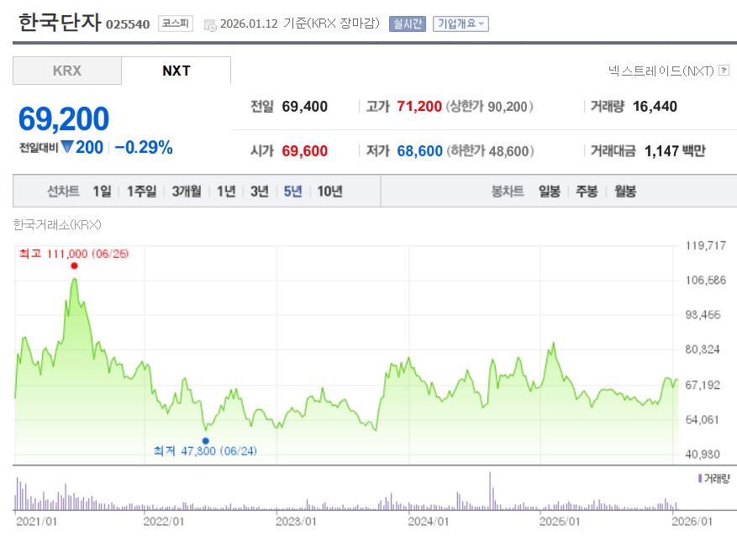
Task: Select the 1주일 line chart period
Action: [141, 192]
